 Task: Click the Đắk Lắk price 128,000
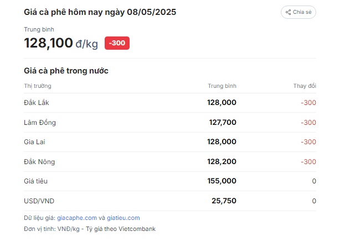(x=222, y=103)
